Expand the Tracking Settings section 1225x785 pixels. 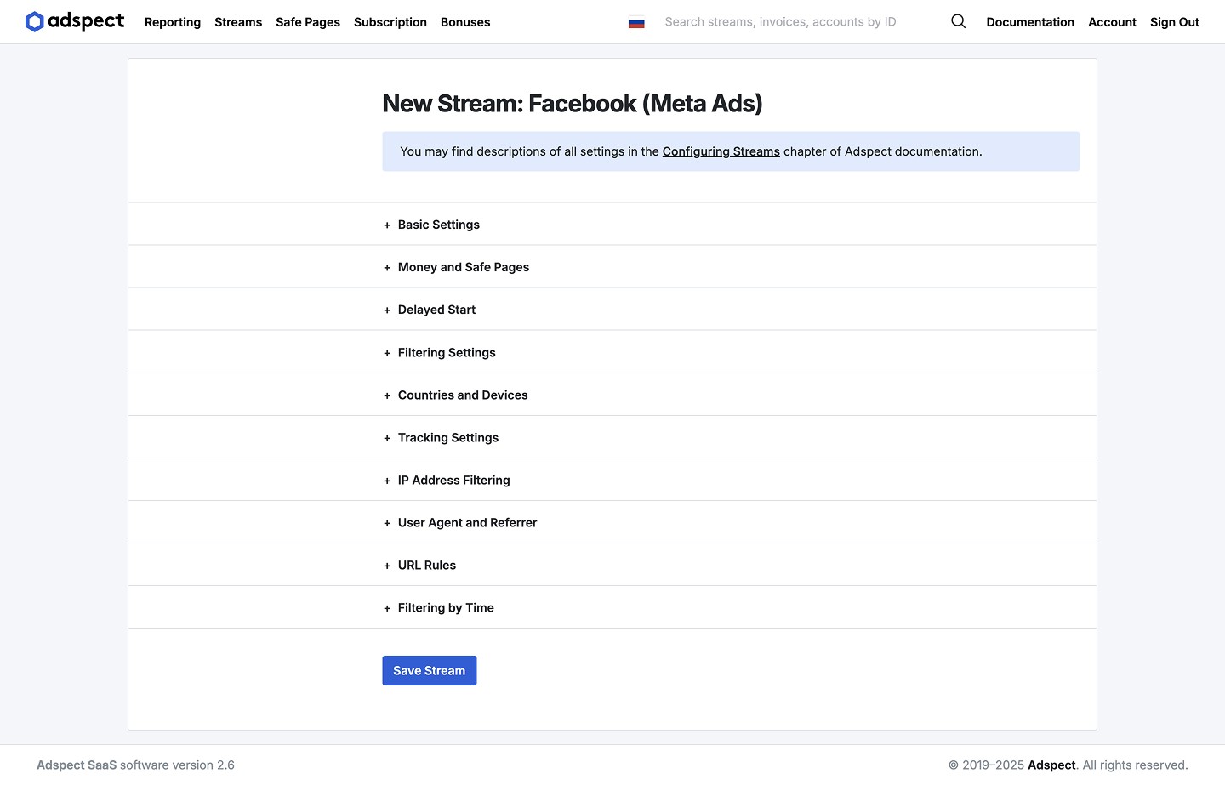(x=447, y=437)
